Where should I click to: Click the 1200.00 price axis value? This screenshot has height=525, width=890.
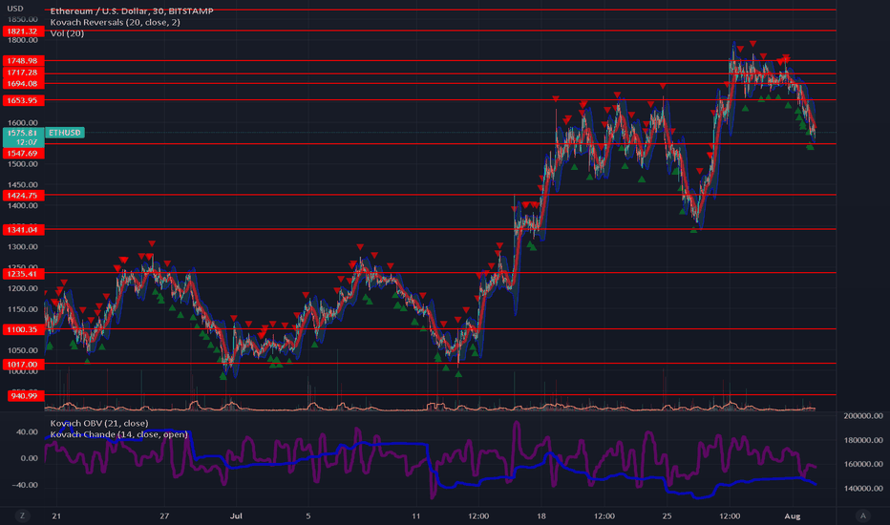[x=23, y=288]
